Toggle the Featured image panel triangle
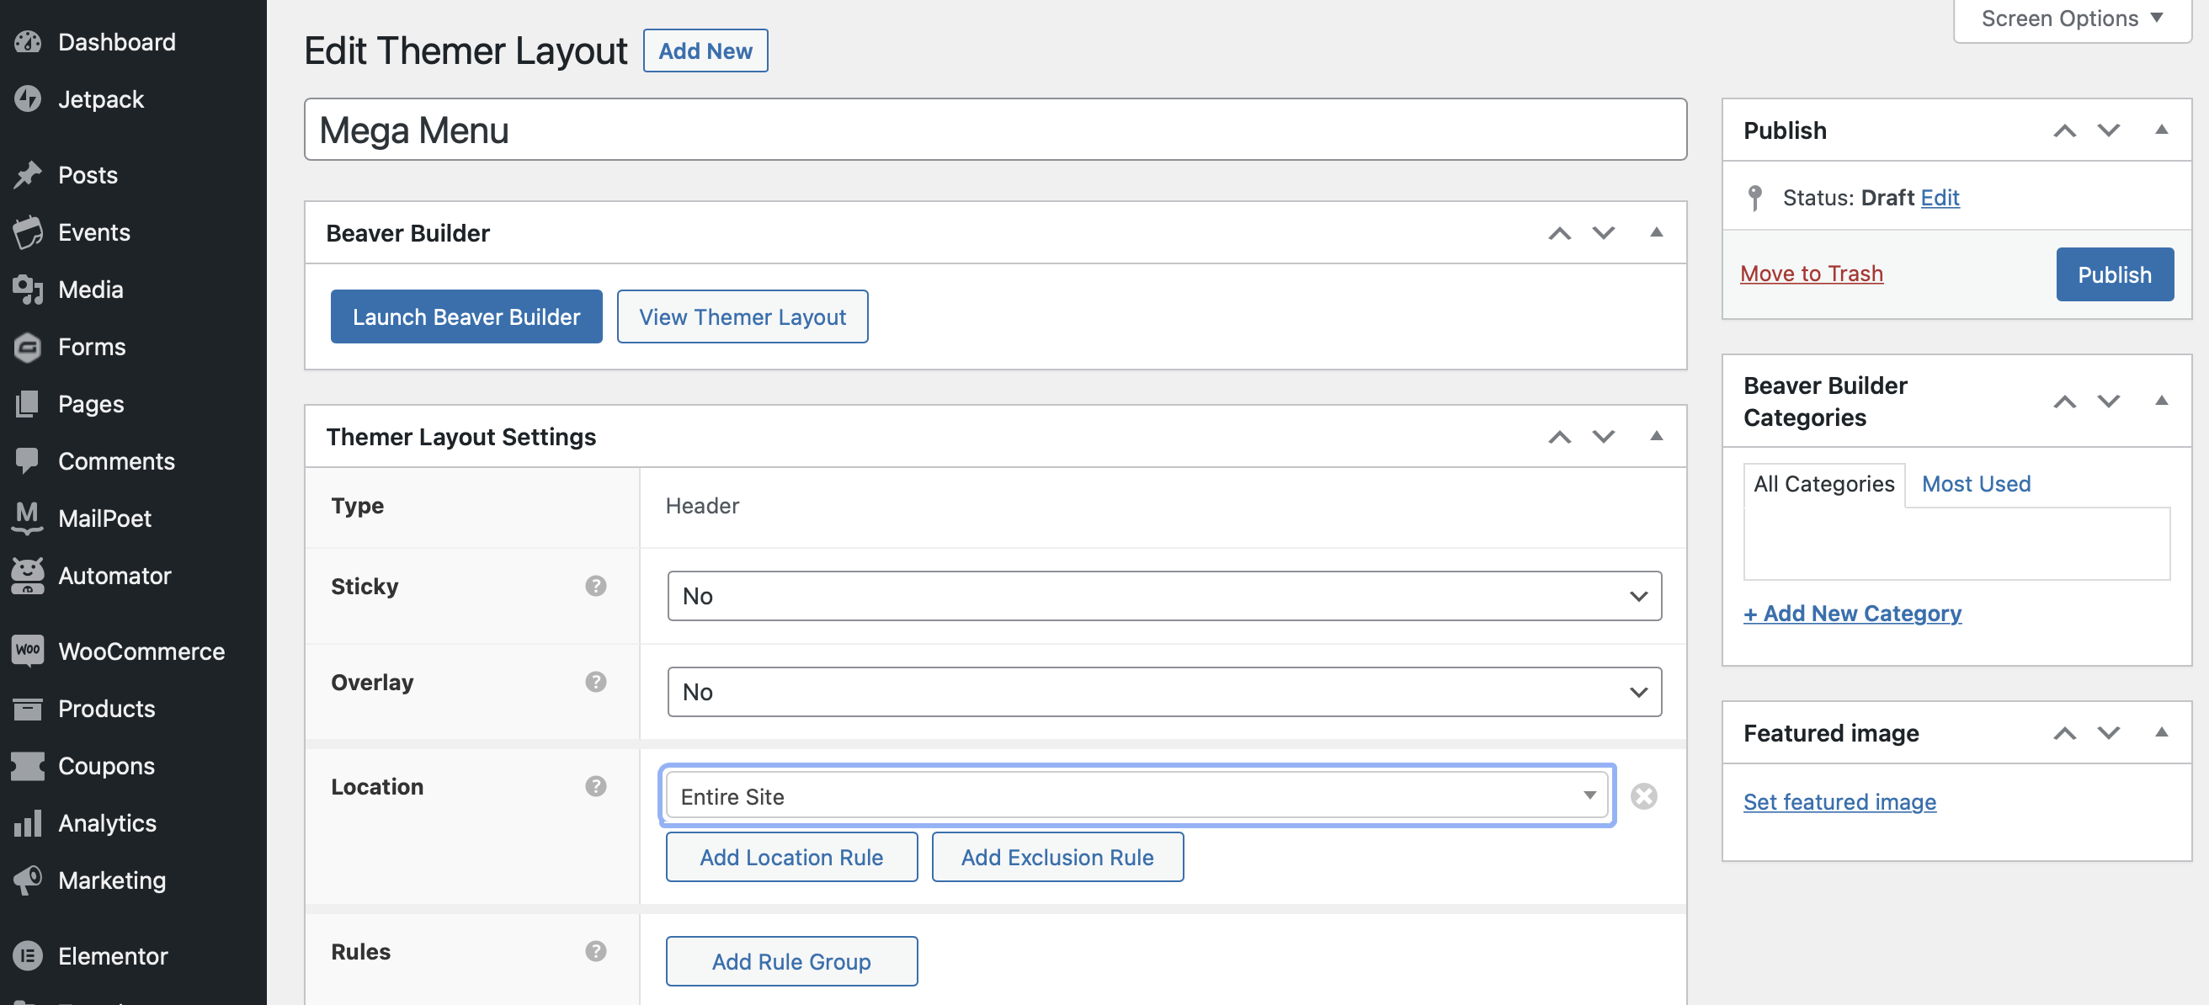 coord(2161,732)
